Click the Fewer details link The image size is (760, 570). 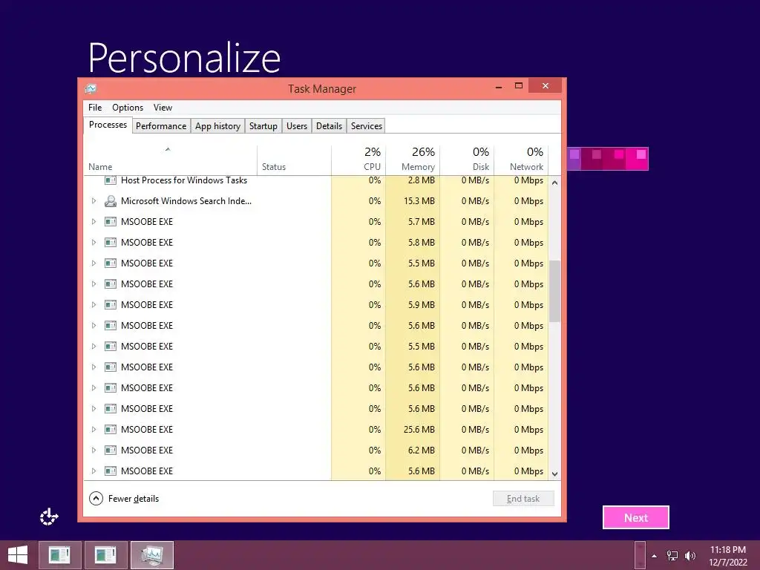[134, 499]
